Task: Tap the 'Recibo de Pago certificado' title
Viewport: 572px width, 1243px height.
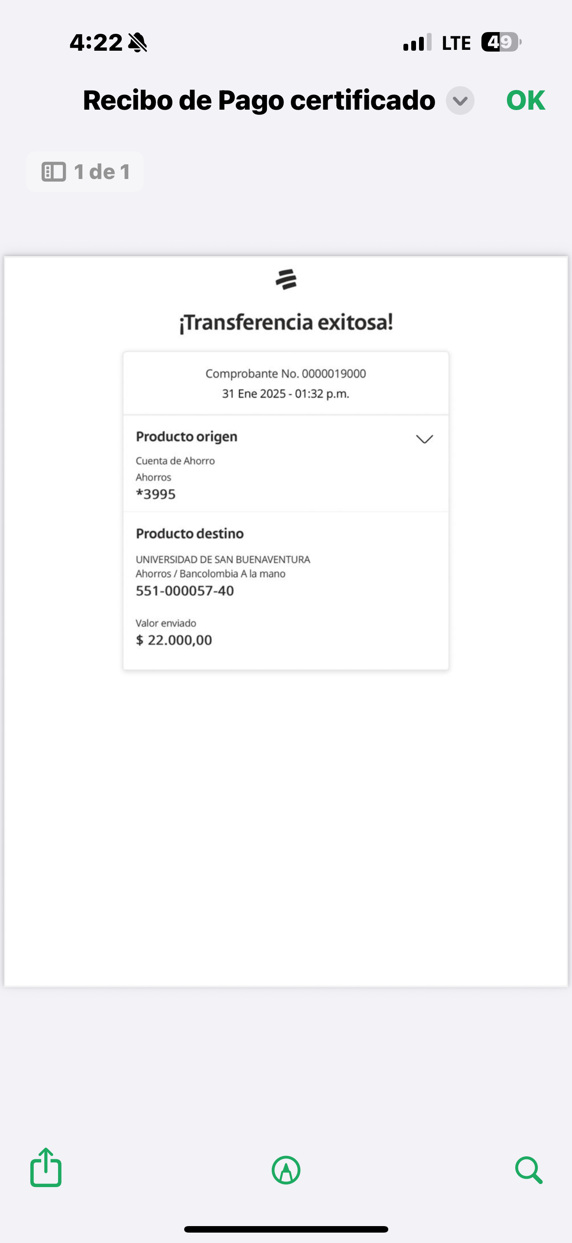Action: coord(259,101)
